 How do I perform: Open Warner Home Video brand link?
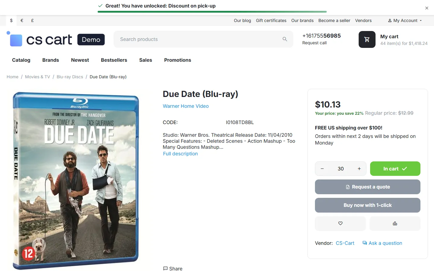(x=186, y=106)
